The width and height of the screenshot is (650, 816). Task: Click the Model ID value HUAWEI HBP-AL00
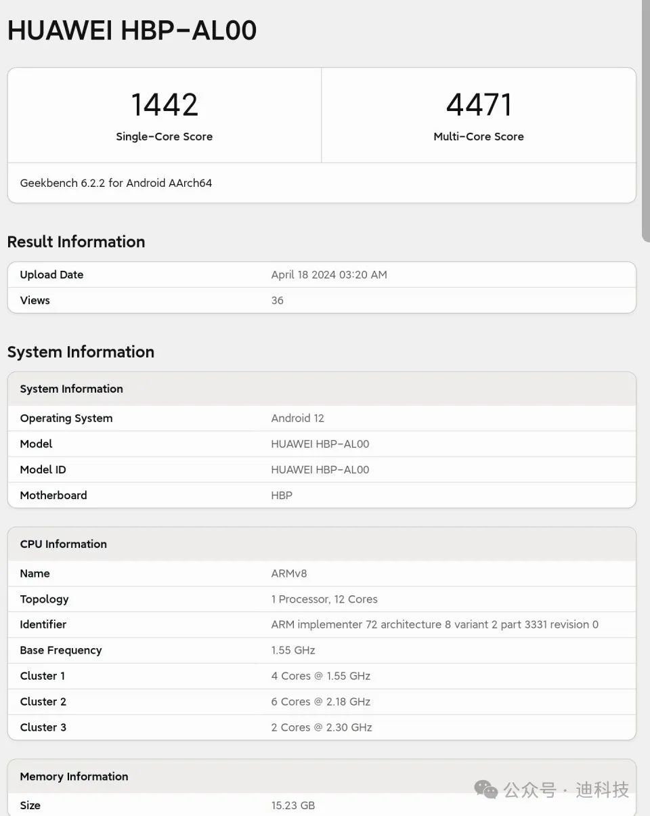[x=320, y=470]
